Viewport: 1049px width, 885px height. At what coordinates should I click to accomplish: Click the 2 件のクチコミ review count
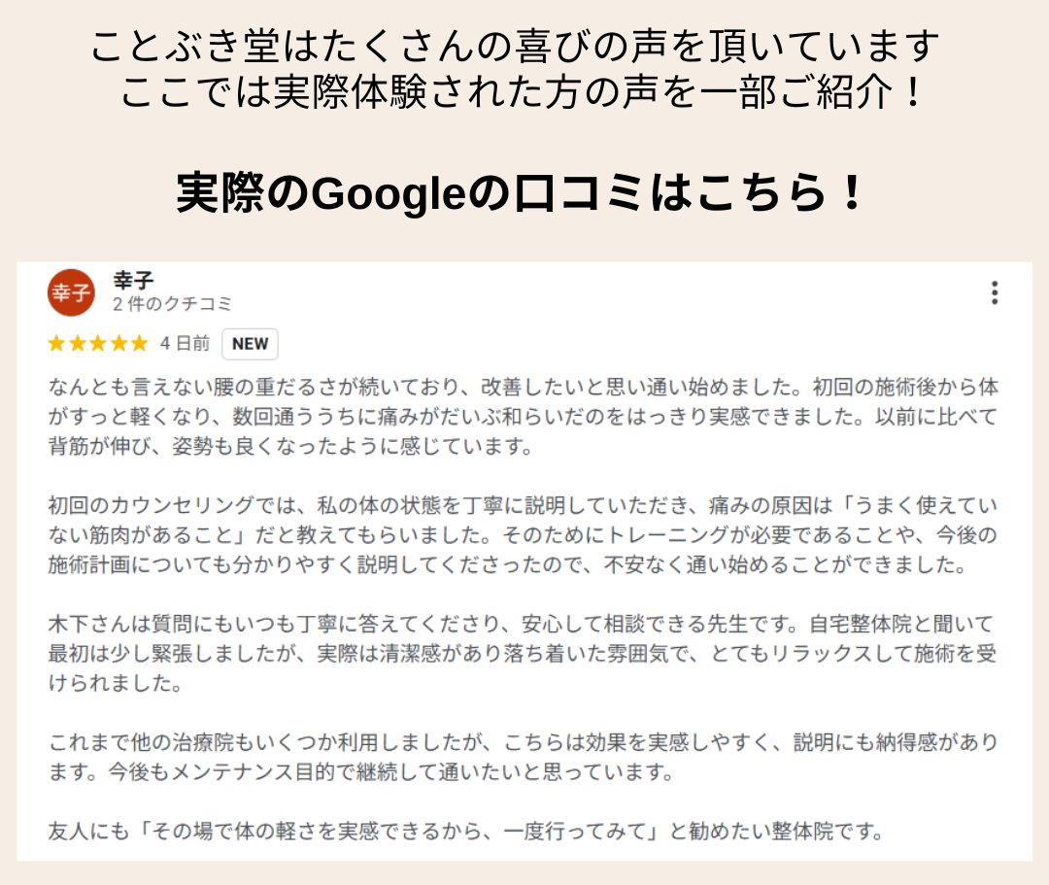click(173, 304)
